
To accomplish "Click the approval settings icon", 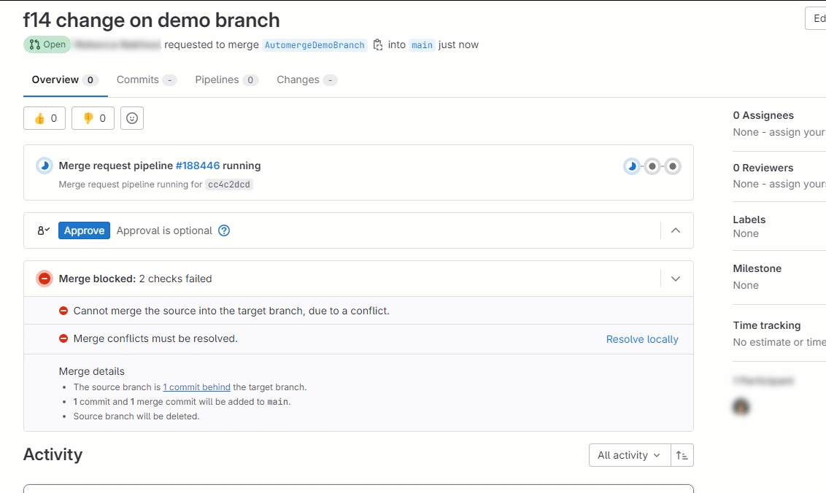I will (x=42, y=230).
